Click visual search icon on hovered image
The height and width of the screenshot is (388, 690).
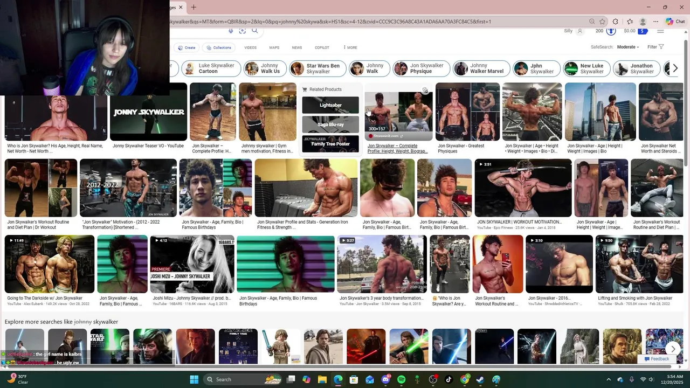[x=425, y=91]
